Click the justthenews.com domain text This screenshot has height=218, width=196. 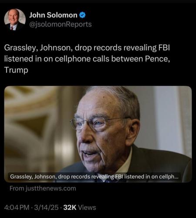[x=51, y=188]
